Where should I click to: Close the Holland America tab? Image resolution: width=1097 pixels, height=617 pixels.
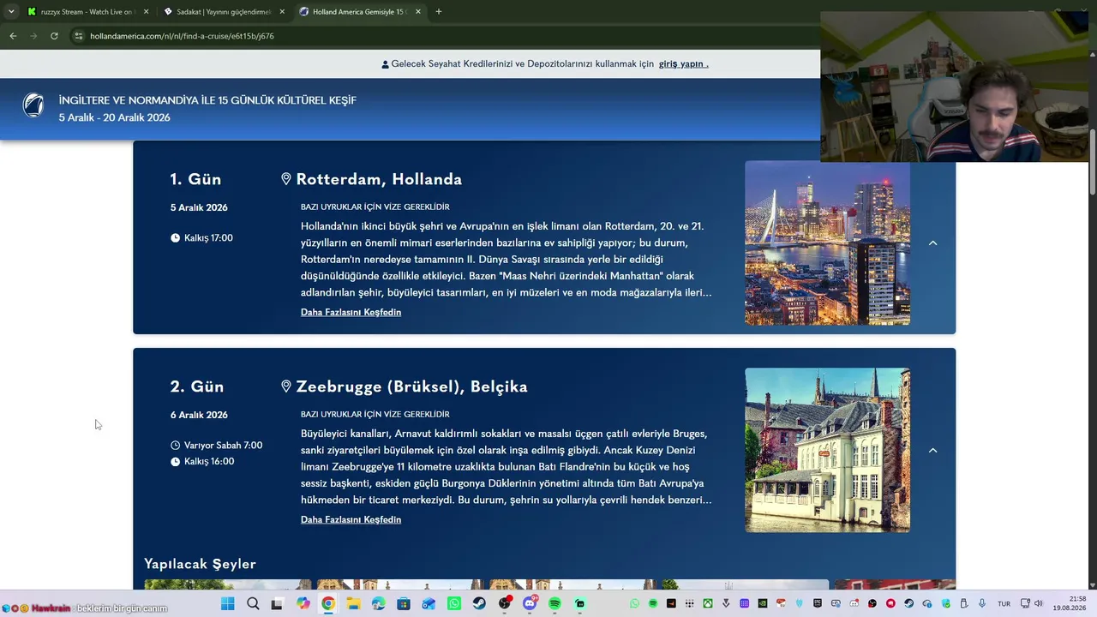[x=418, y=12]
